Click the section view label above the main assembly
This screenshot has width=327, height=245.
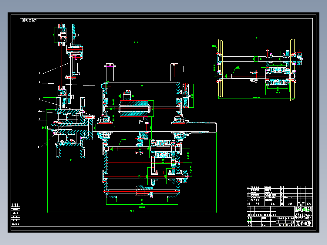point(136,42)
